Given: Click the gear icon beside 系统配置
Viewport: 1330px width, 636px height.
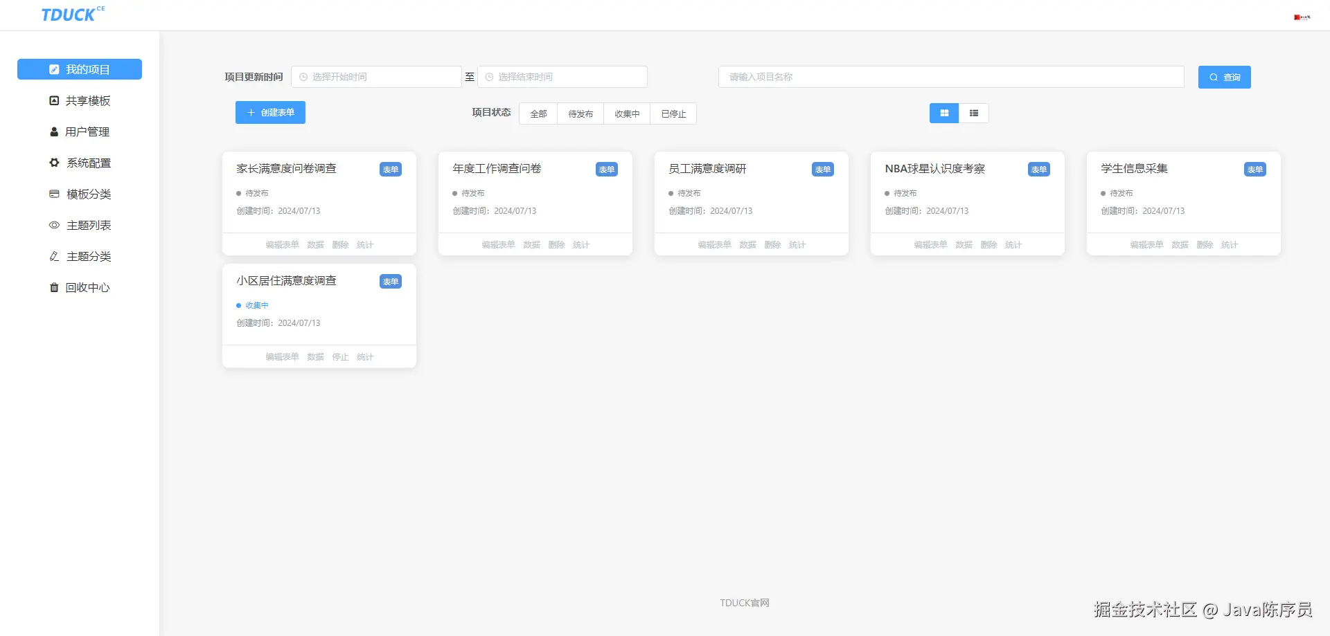Looking at the screenshot, I should coord(54,163).
